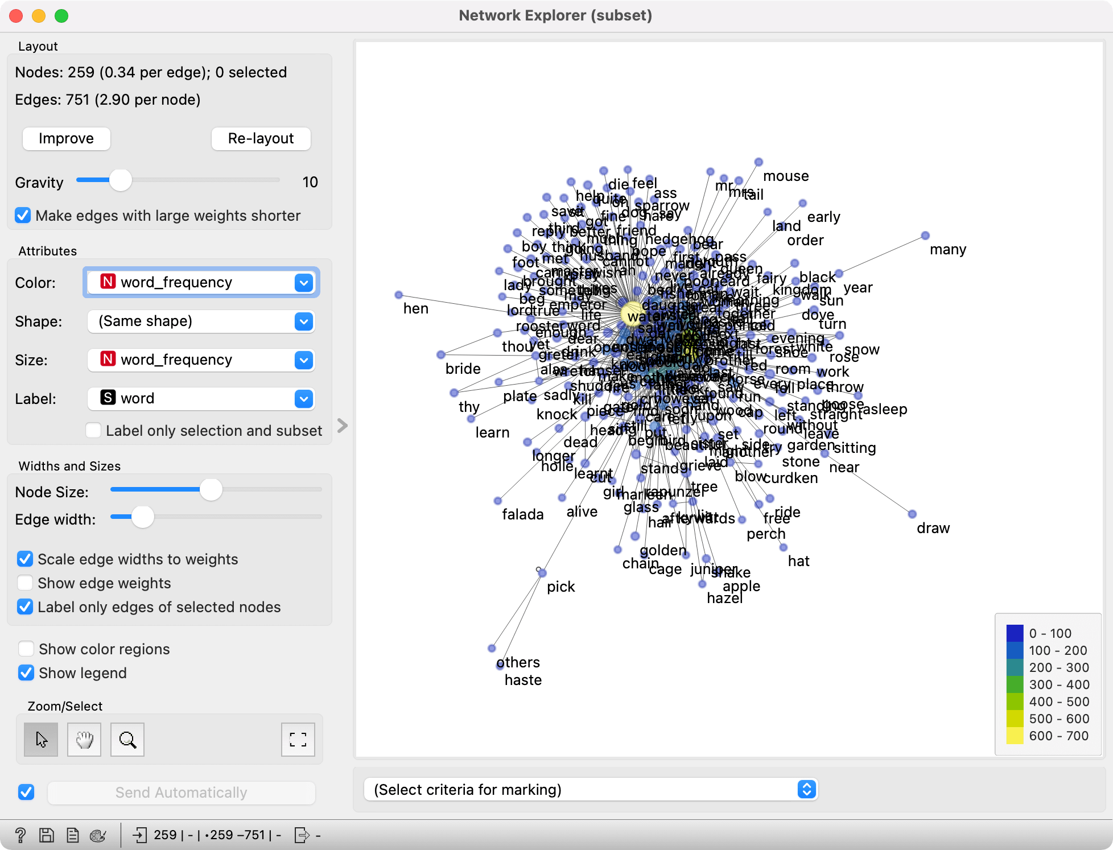Open Select criteria for marking dropdown
Viewport: 1113px width, 850px height.
point(591,789)
